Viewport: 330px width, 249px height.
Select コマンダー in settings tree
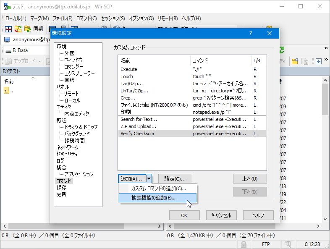tap(73, 66)
